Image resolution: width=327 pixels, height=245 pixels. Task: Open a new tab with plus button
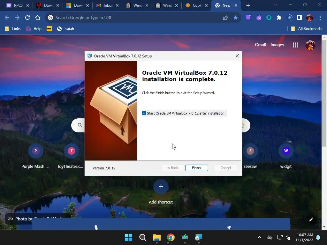(248, 5)
